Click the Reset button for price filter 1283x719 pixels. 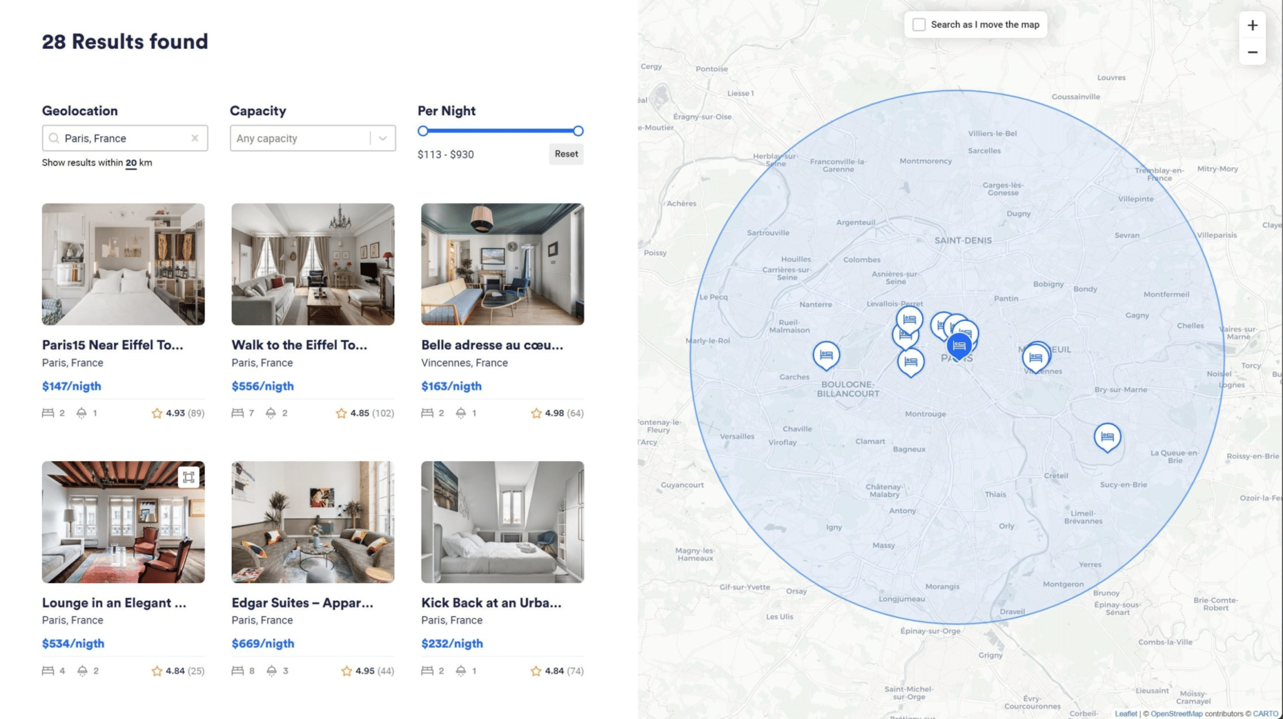(x=565, y=154)
